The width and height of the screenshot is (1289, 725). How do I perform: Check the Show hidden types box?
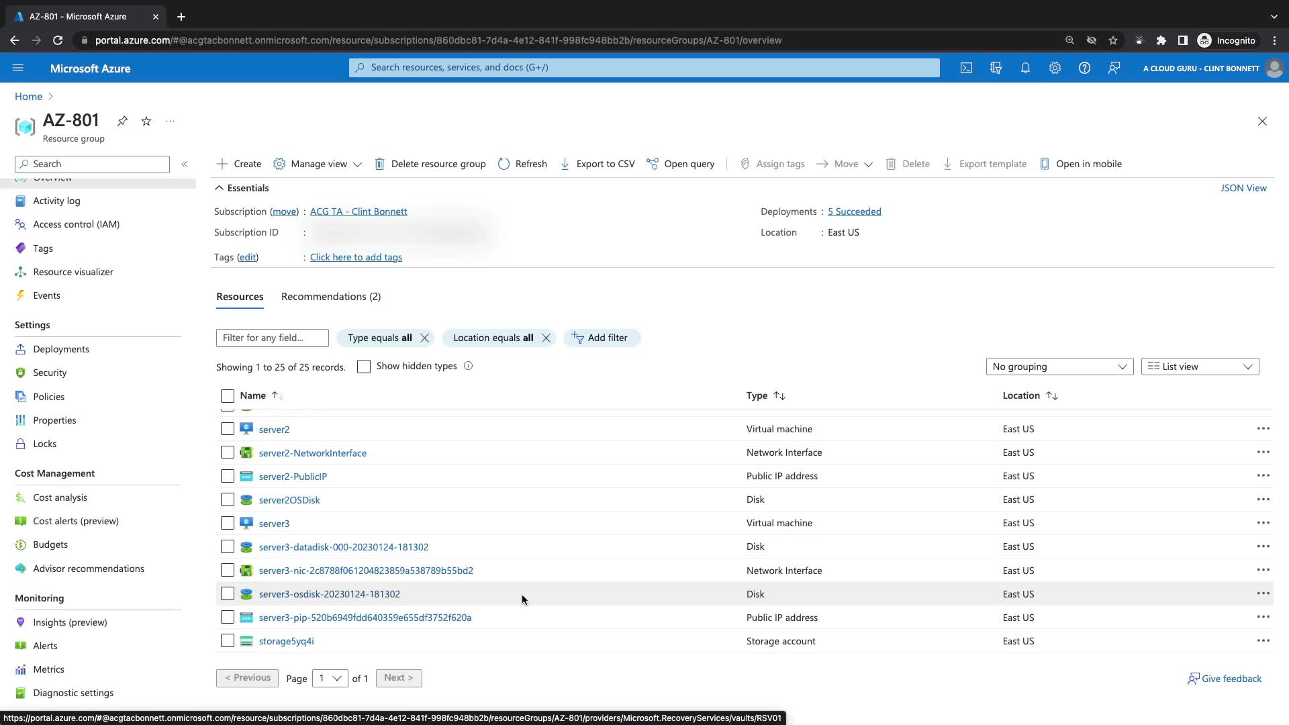click(364, 367)
